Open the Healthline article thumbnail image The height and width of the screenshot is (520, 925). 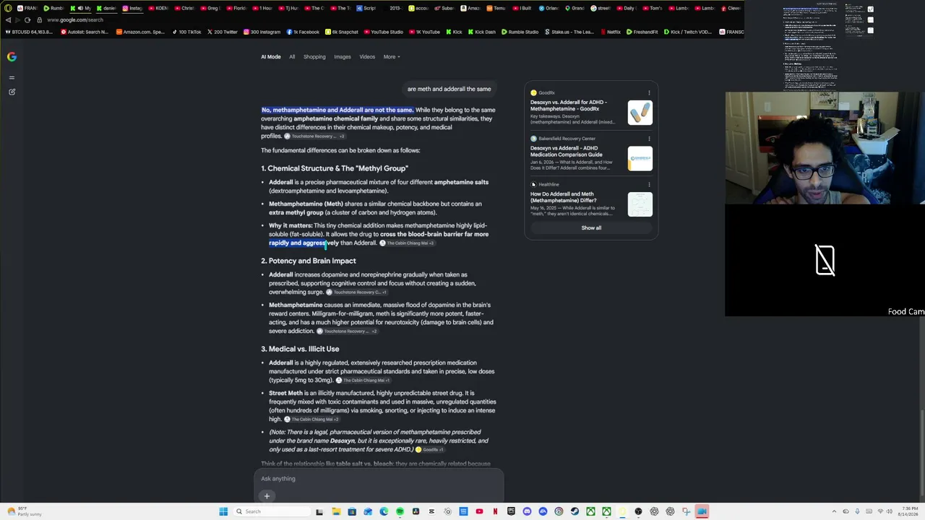(640, 204)
